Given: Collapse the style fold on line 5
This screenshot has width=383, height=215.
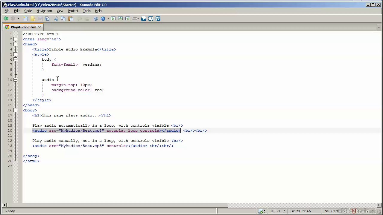Looking at the screenshot, I should (15, 54).
